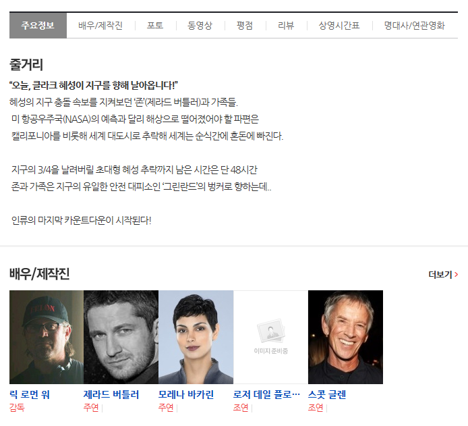Open the 동영상 tab

pos(200,26)
